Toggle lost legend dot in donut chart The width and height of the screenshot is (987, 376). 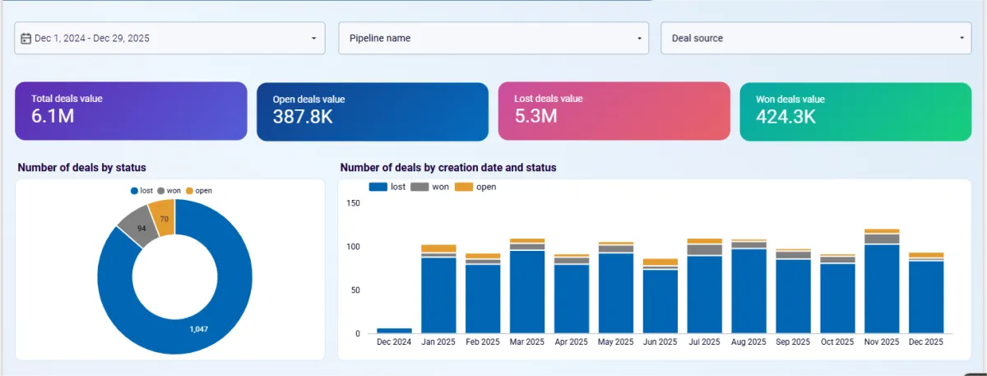point(134,191)
